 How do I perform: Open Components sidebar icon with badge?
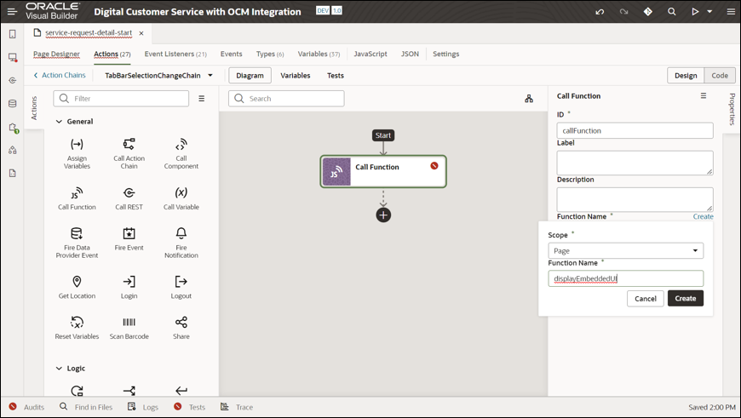[x=14, y=128]
